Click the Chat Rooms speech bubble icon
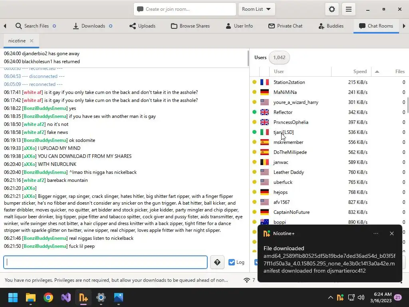This screenshot has width=409, height=307. (362, 26)
